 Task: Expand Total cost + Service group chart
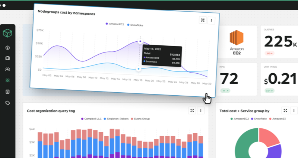point(285,111)
